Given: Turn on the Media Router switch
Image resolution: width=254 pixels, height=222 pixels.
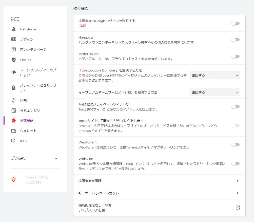Looking at the screenshot, I should coord(235,56).
